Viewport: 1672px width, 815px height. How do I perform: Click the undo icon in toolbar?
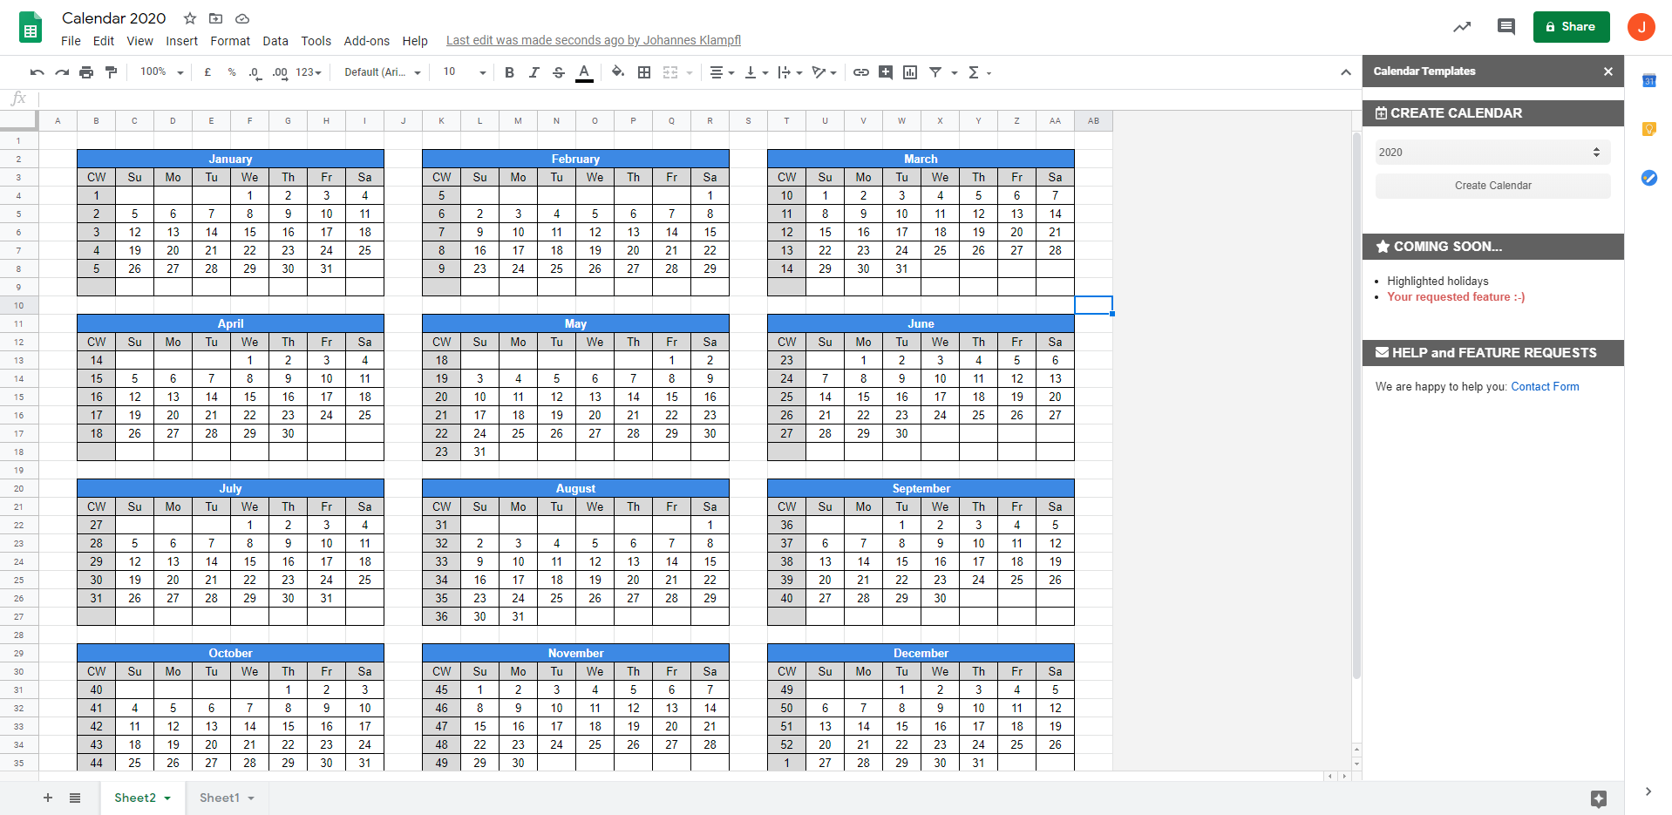pos(37,72)
